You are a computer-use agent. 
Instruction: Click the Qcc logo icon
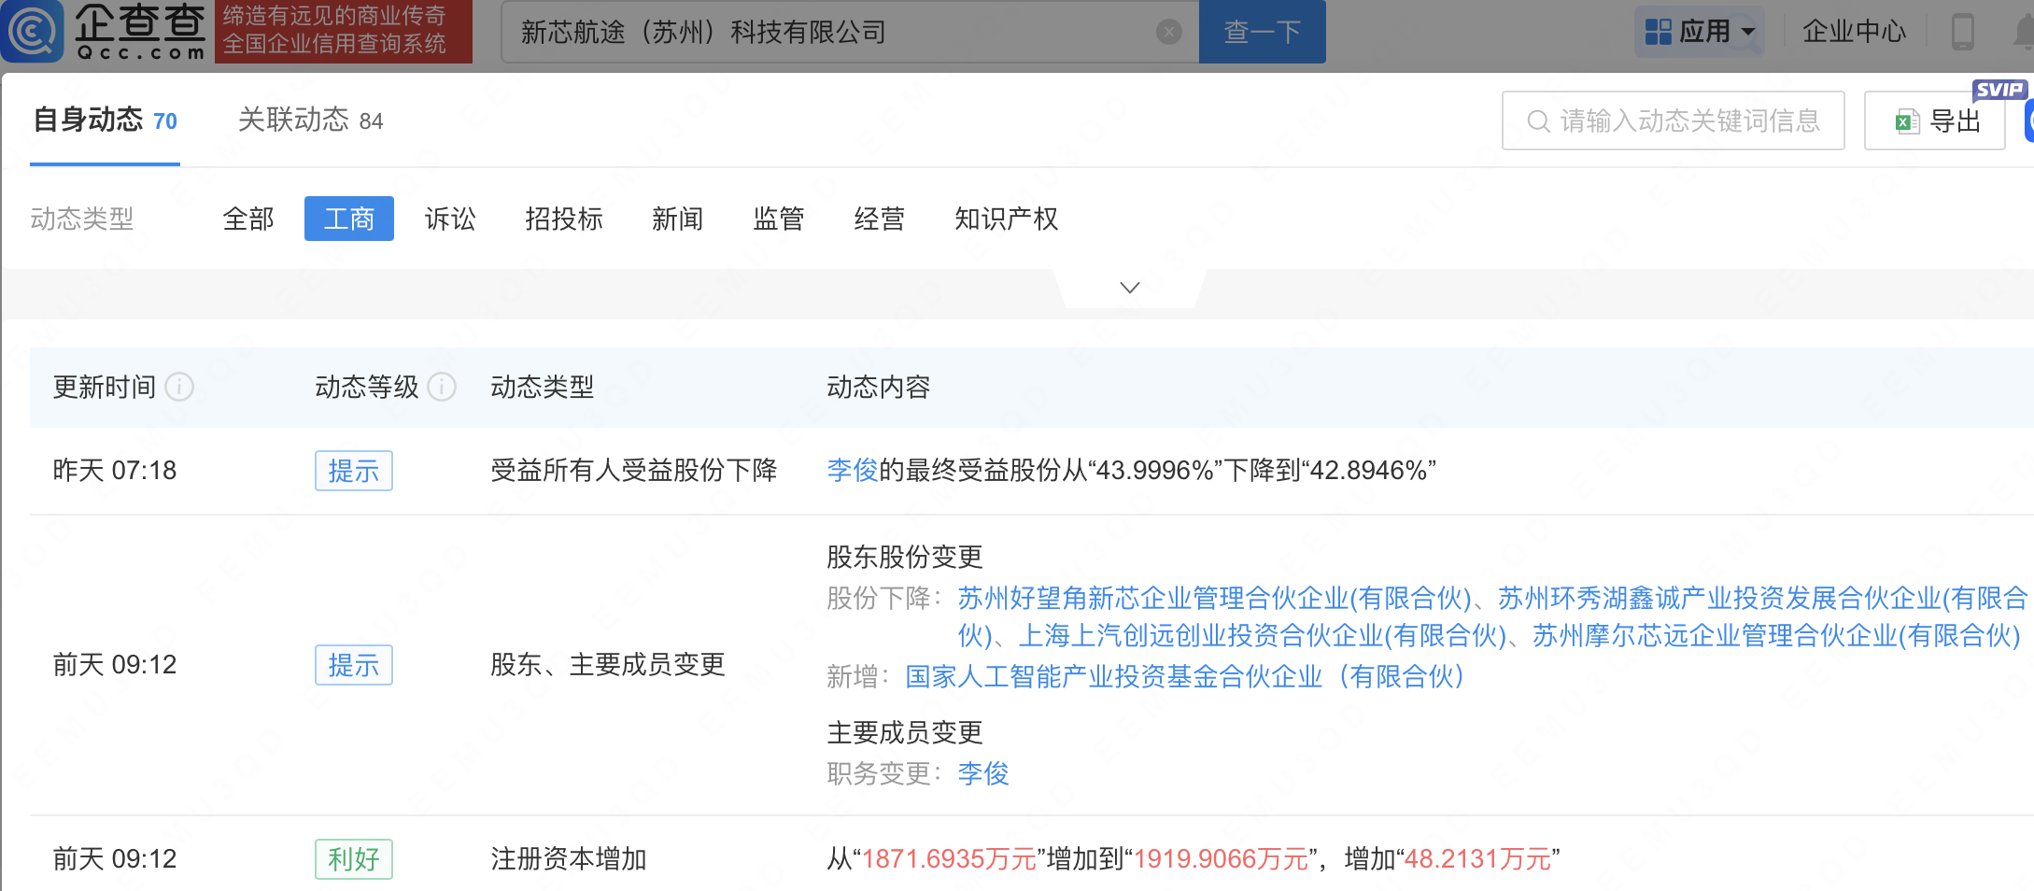pyautogui.click(x=34, y=32)
